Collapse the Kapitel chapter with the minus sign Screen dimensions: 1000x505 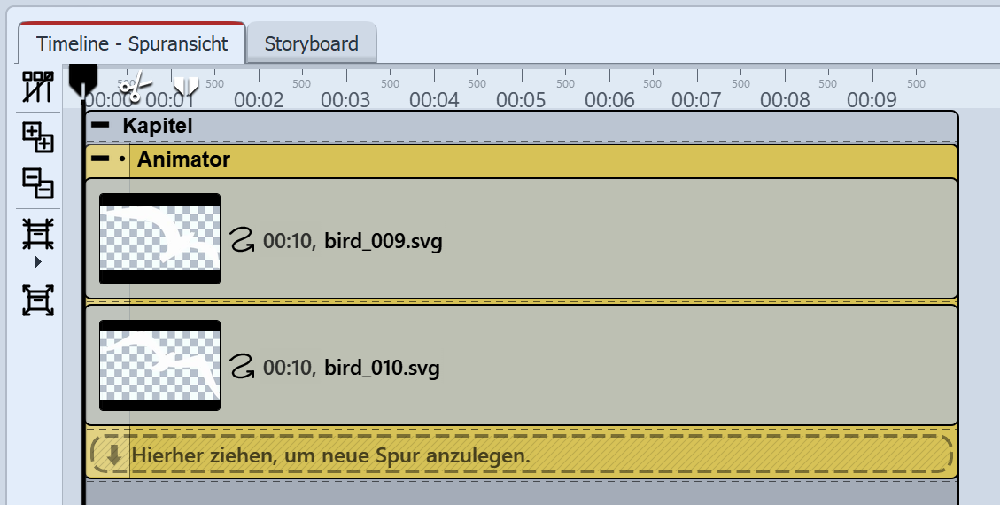point(101,126)
